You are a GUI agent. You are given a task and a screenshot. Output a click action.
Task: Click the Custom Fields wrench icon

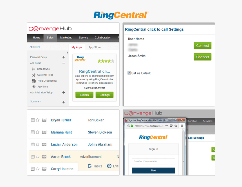click(34, 75)
